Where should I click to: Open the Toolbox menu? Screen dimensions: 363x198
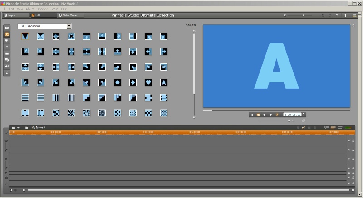pyautogui.click(x=42, y=9)
